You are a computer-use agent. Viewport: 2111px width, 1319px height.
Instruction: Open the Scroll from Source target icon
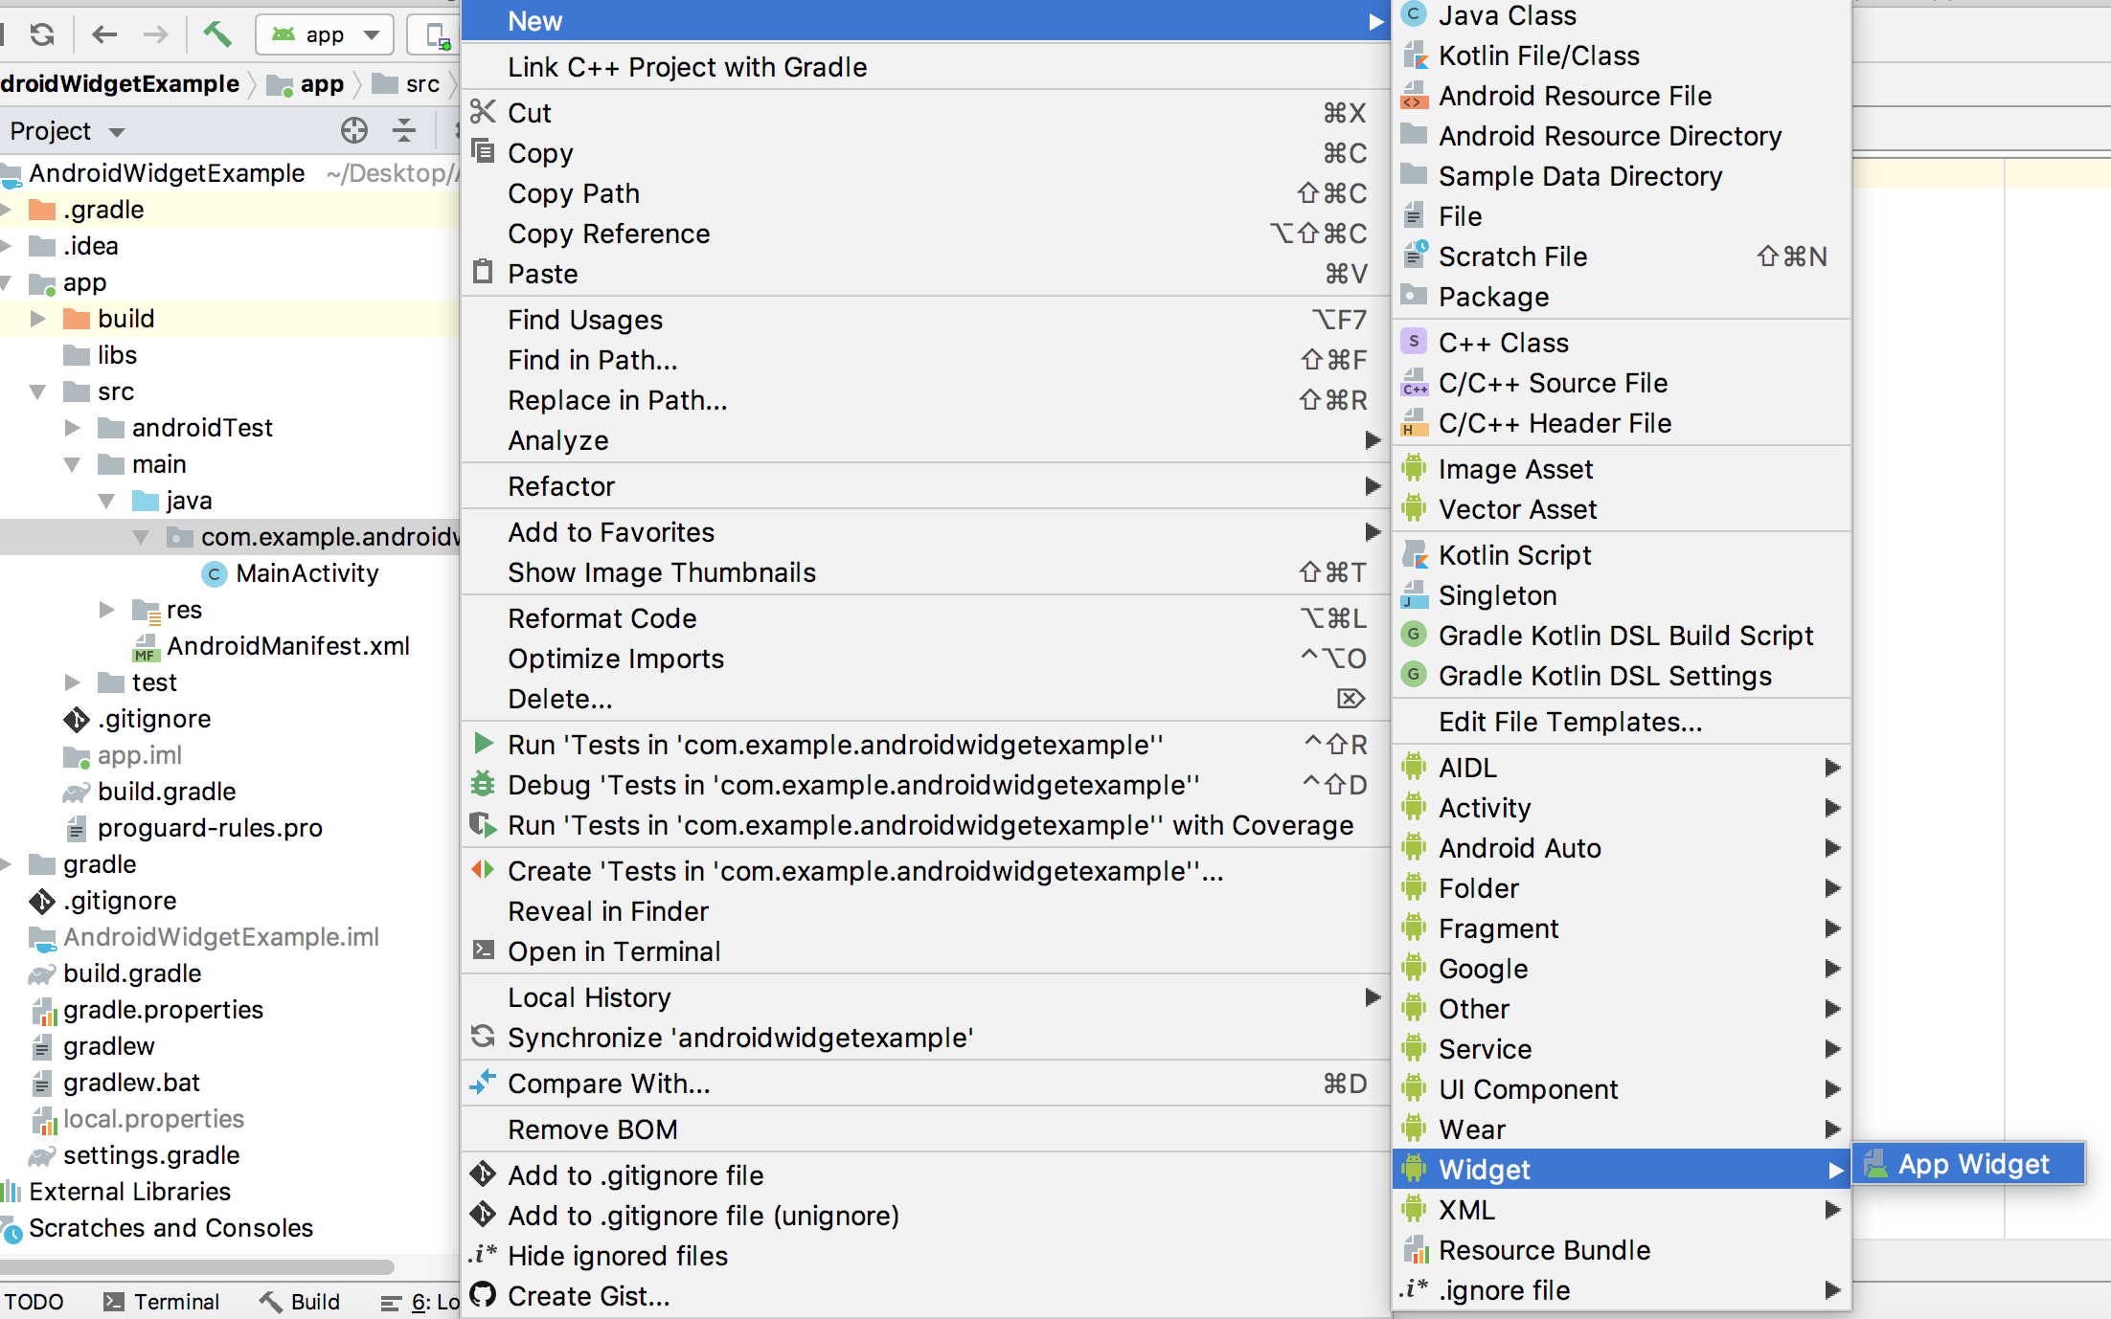coord(353,130)
